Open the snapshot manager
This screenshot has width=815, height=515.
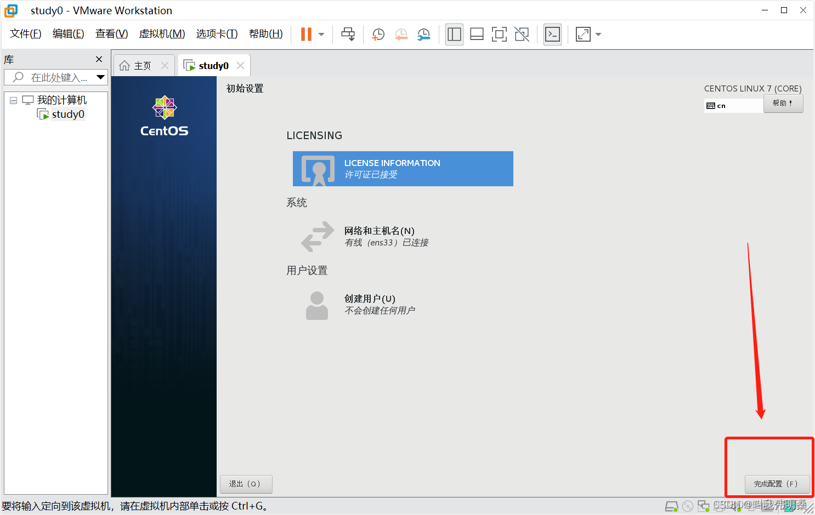[x=424, y=35]
